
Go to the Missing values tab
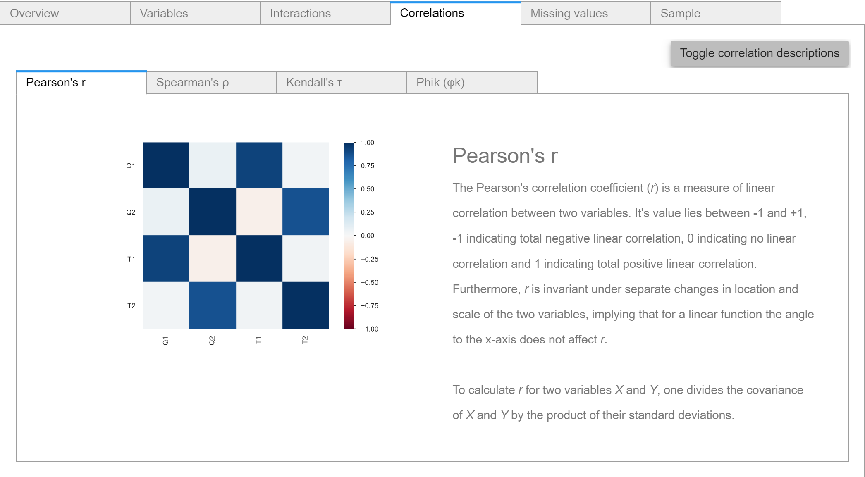coord(585,13)
